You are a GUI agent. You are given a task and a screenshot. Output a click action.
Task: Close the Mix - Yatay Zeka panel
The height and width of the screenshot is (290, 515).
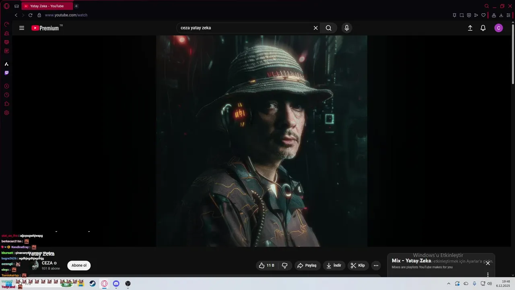(488, 263)
